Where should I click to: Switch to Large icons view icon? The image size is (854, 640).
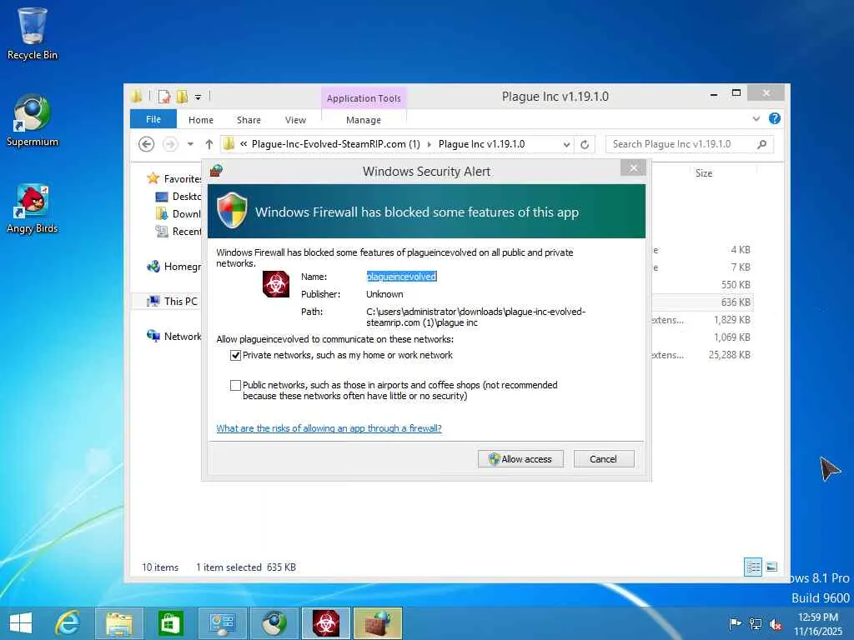pos(771,567)
